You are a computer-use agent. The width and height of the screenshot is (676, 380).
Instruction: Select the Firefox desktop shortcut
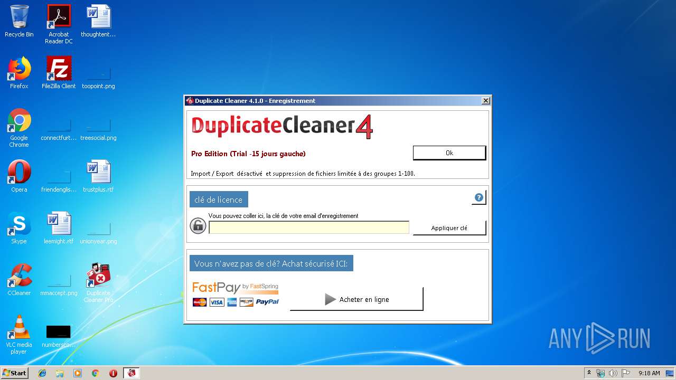click(x=19, y=73)
